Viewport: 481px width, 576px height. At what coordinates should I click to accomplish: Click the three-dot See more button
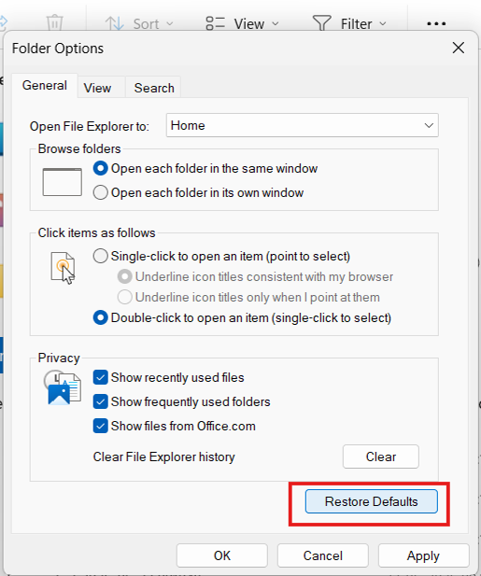coord(436,24)
